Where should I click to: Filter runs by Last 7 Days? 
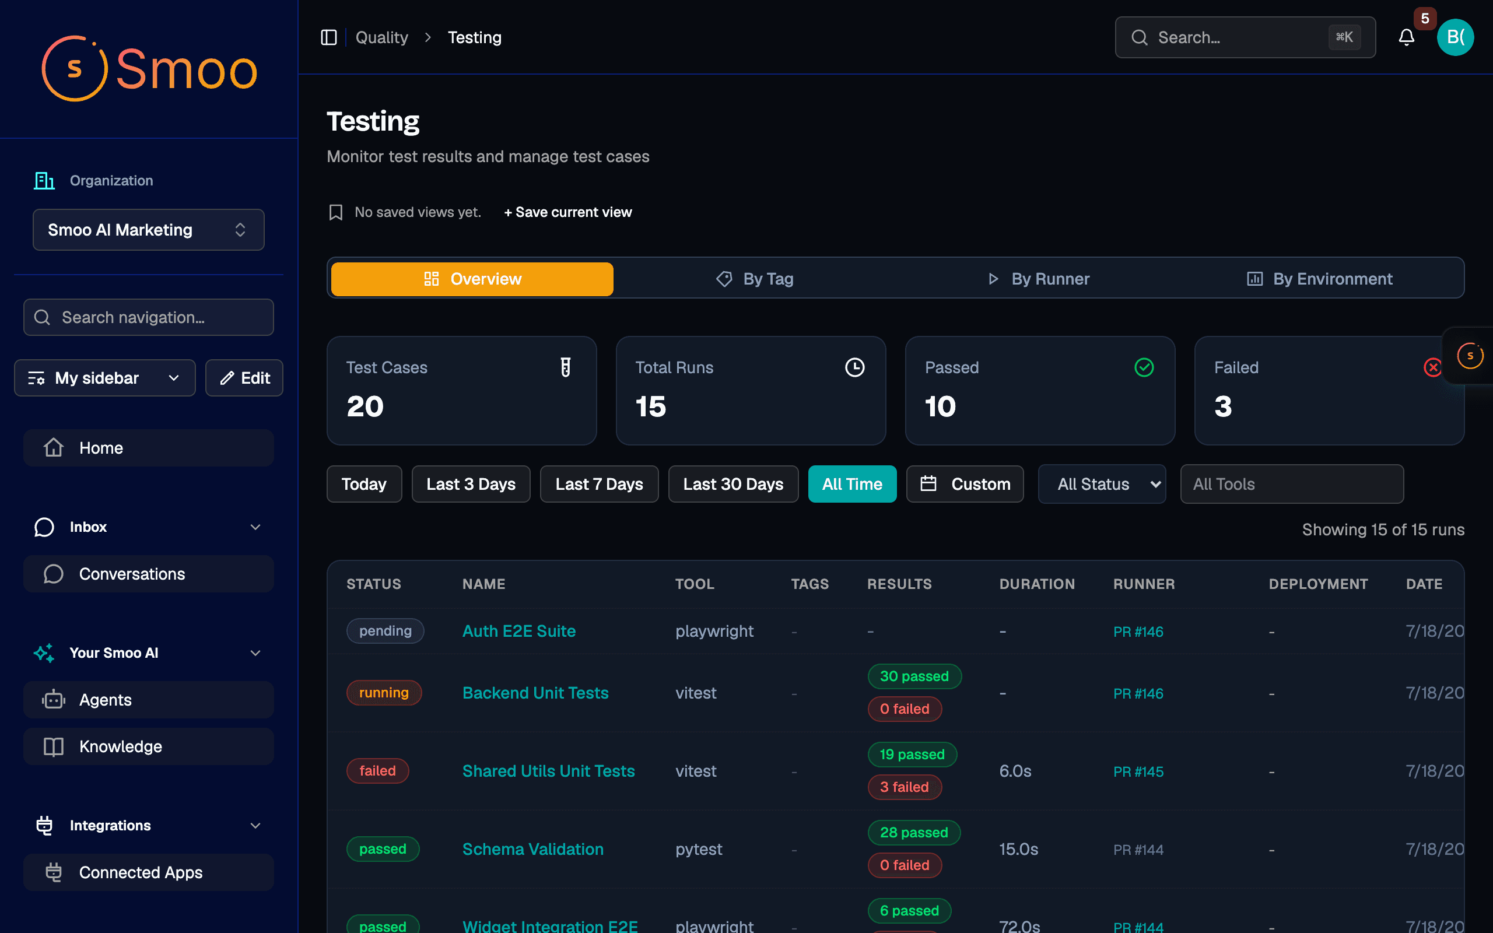(x=599, y=484)
